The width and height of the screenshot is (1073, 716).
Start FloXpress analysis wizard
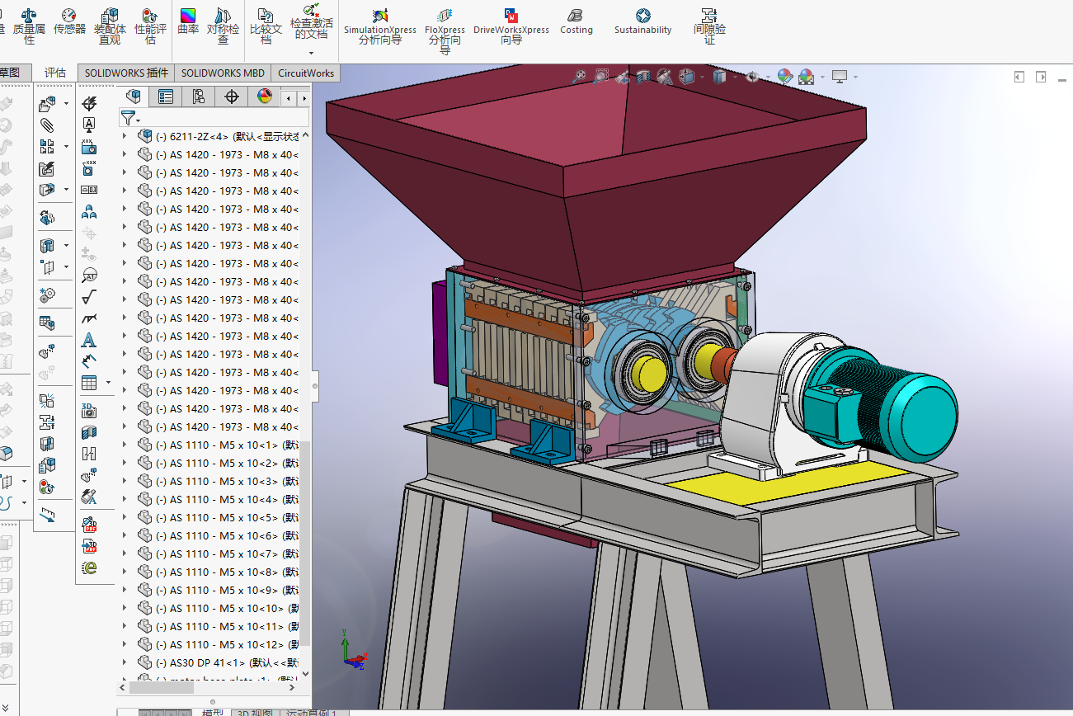[x=445, y=26]
